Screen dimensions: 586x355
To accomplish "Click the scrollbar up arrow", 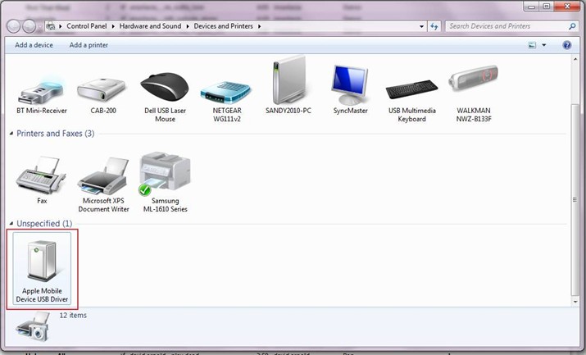I will [x=575, y=59].
